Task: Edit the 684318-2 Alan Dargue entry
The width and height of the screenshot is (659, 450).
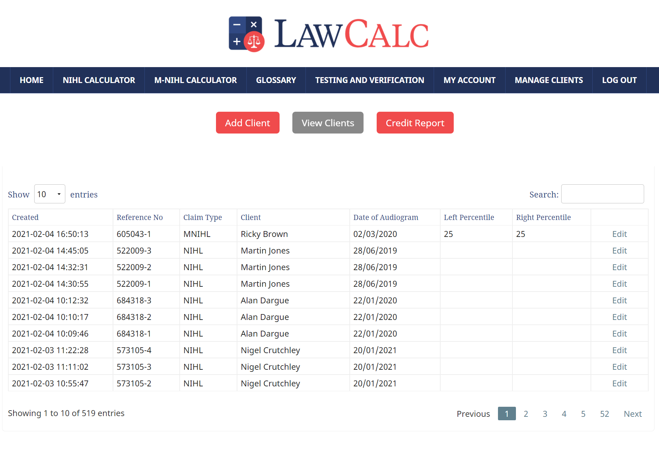Action: pos(619,317)
